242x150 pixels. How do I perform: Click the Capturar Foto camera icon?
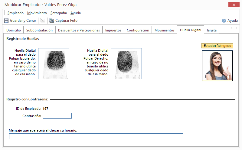[52, 21]
